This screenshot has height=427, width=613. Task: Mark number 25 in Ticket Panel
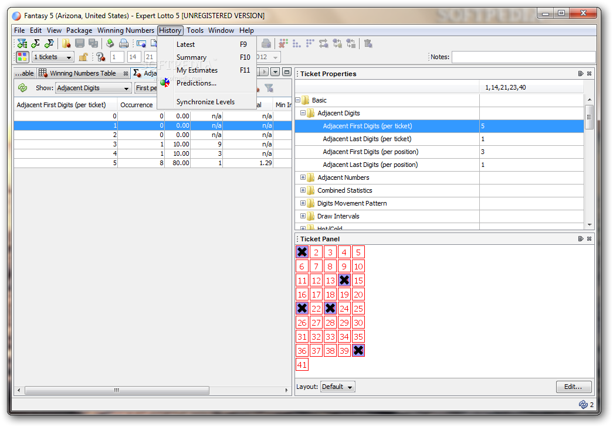[358, 308]
